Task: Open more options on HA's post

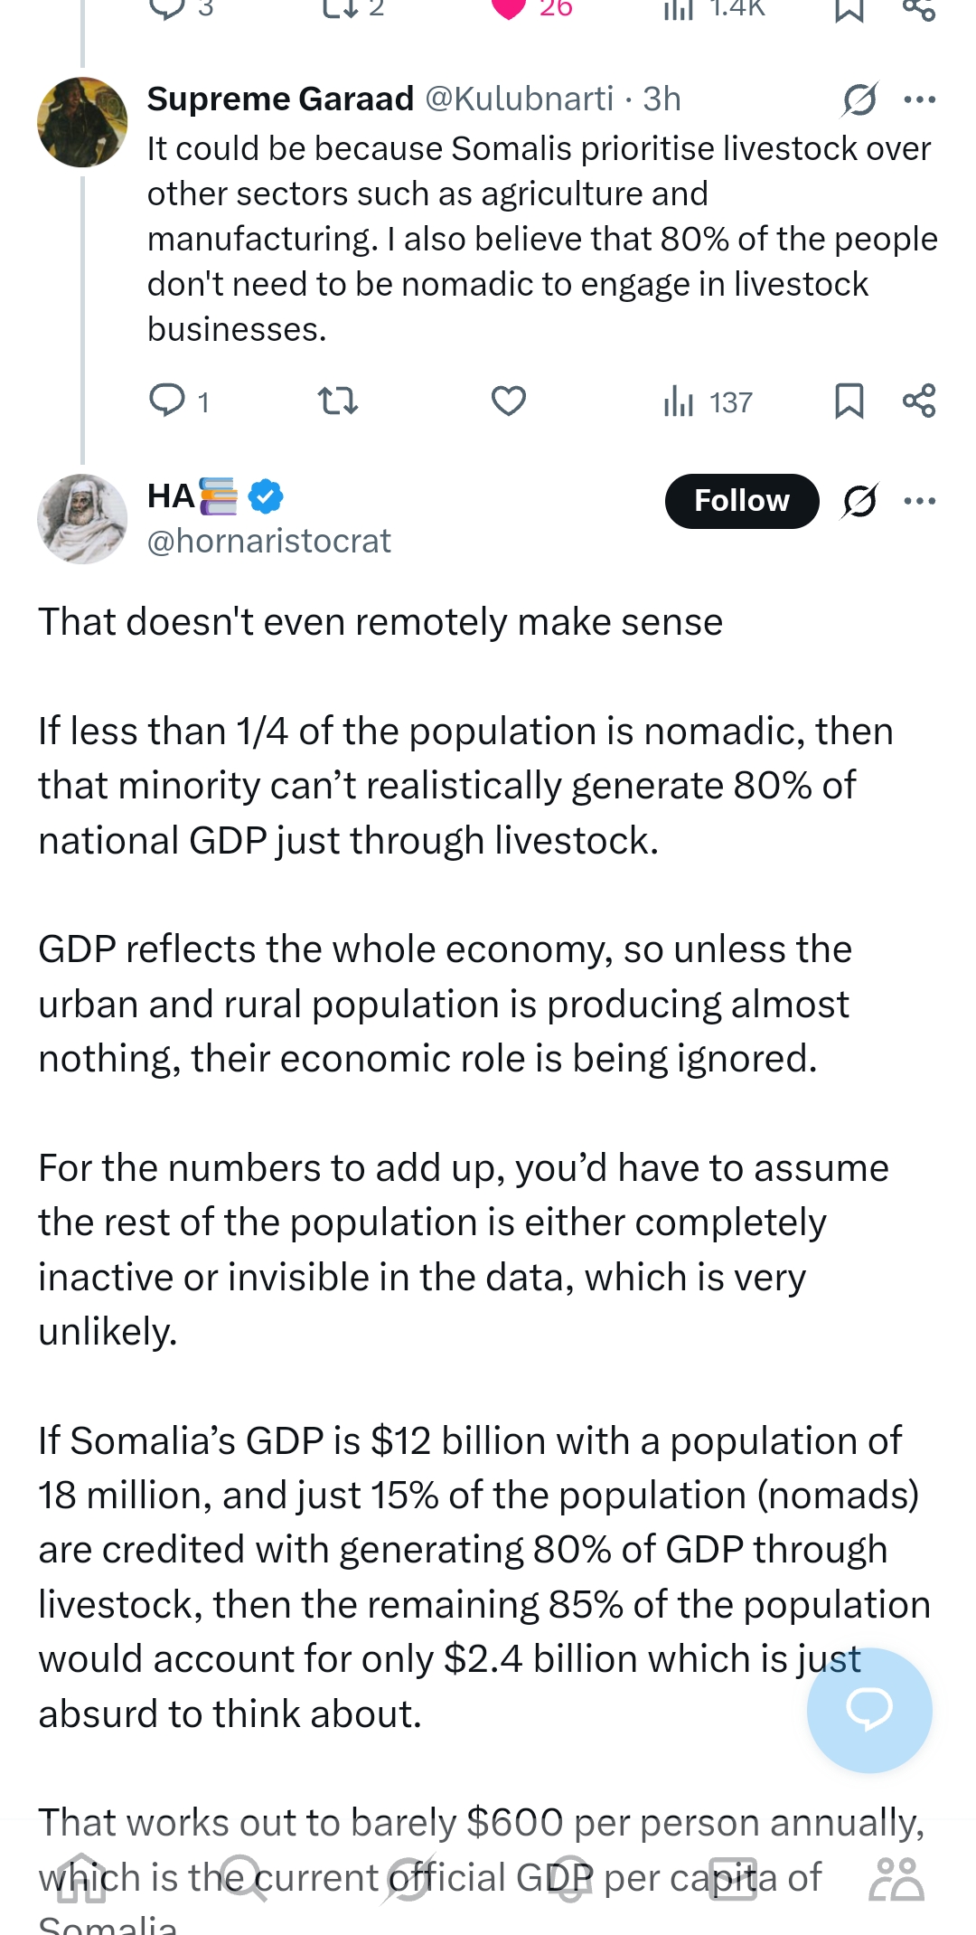Action: [920, 501]
